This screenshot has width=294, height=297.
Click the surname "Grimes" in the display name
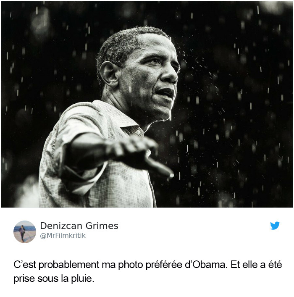tap(102, 226)
